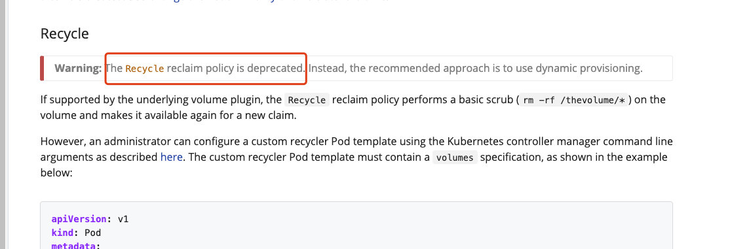Click empty area of the YAML code block
The height and width of the screenshot is (249, 730).
click(419, 227)
